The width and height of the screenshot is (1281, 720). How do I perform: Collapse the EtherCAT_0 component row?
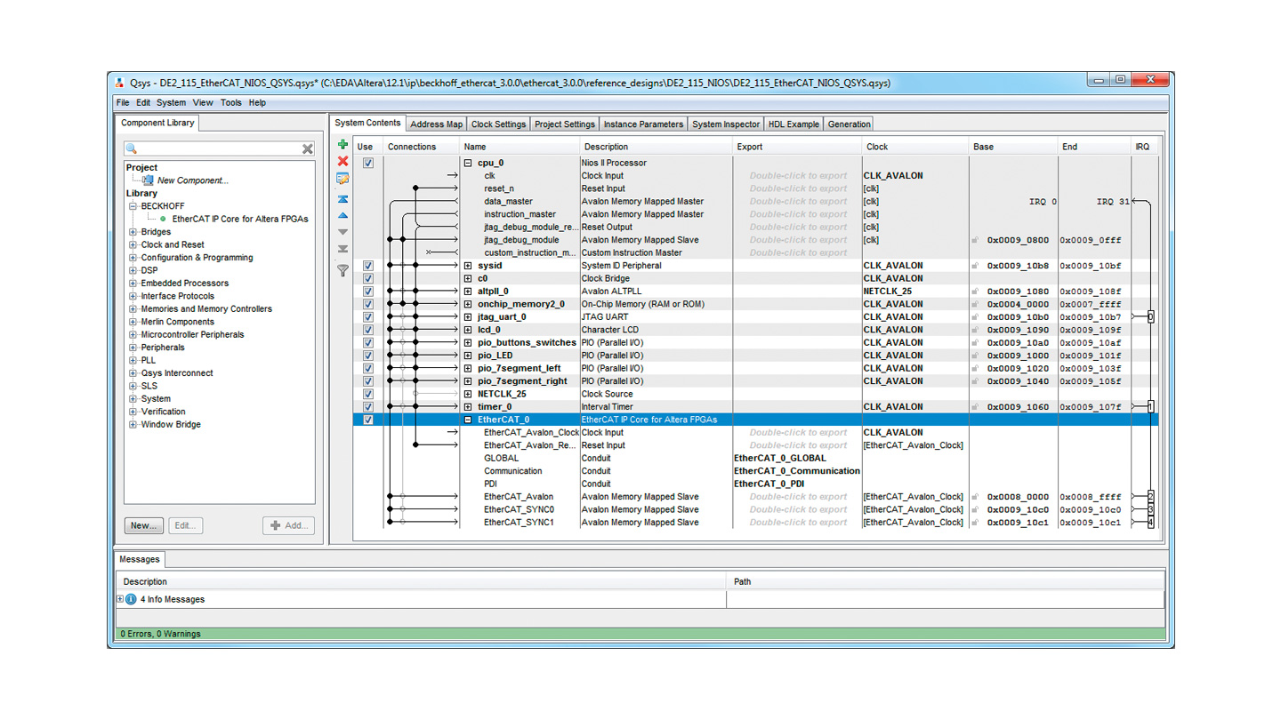point(468,420)
